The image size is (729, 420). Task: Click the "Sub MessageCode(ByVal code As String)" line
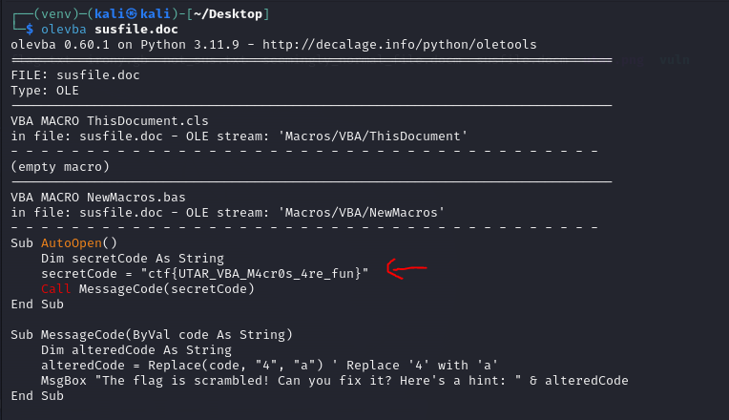click(x=151, y=335)
